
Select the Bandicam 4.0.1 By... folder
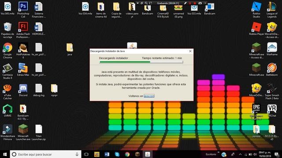coord(23,112)
